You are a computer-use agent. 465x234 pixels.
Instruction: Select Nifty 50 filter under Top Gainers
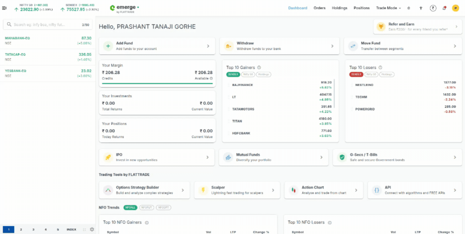[248, 74]
